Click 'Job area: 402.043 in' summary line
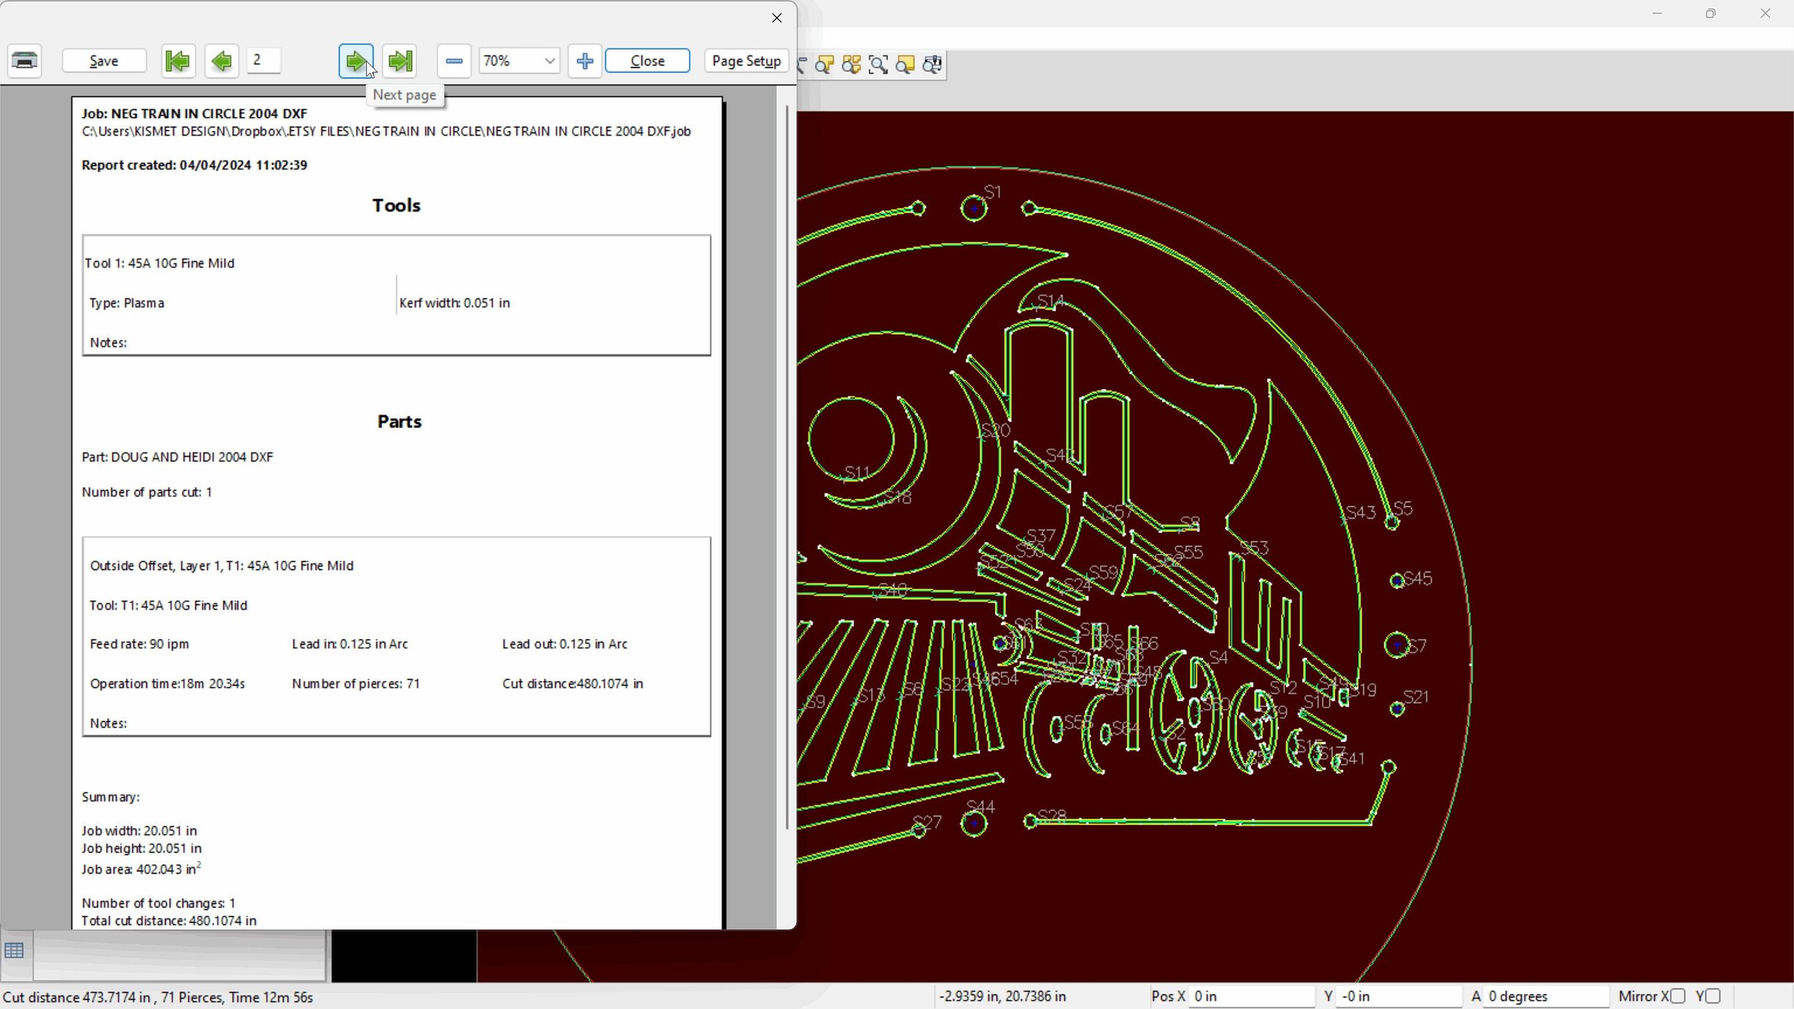The width and height of the screenshot is (1794, 1009). coord(141,869)
